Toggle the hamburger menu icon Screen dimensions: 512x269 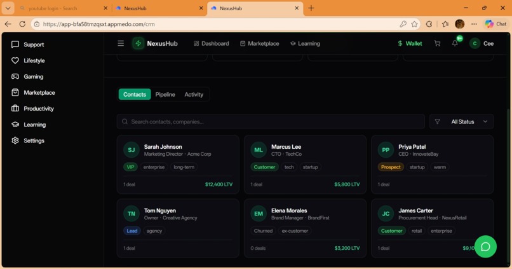tap(121, 43)
